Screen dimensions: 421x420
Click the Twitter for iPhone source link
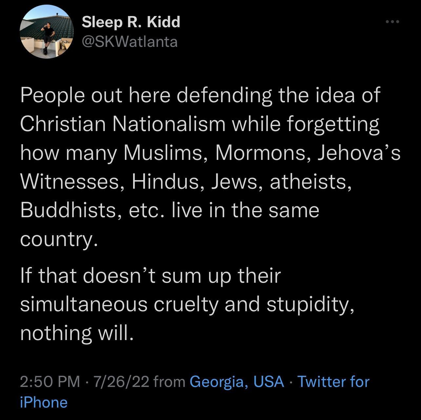333,382
